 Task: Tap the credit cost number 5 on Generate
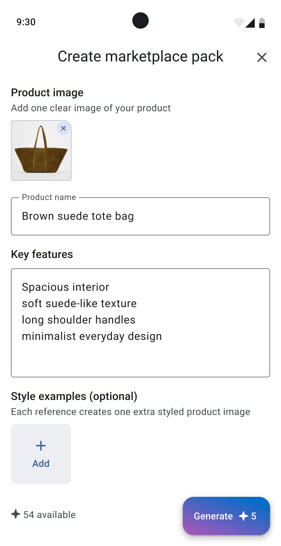254,516
